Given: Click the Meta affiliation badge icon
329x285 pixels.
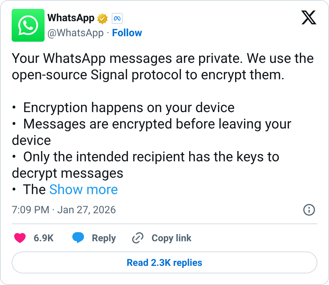Looking at the screenshot, I should tap(117, 18).
